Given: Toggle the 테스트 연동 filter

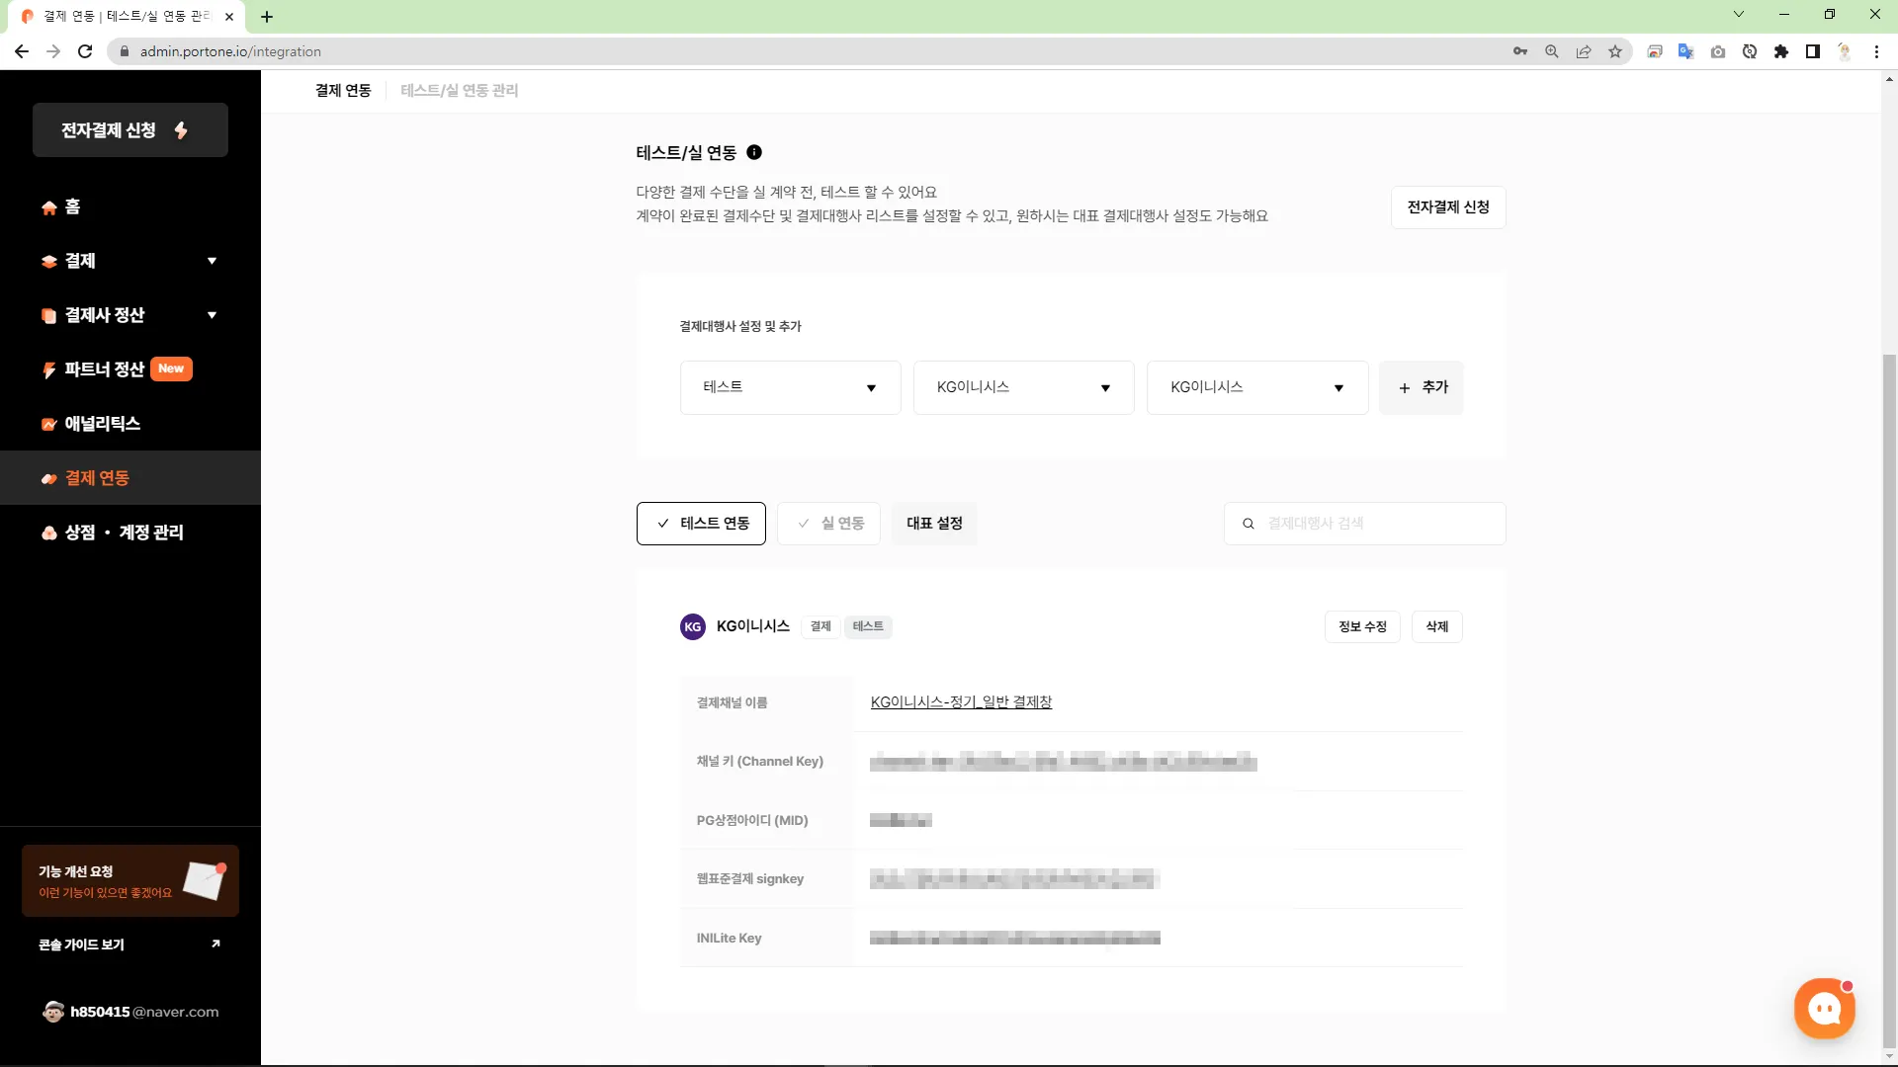Looking at the screenshot, I should coord(701,524).
